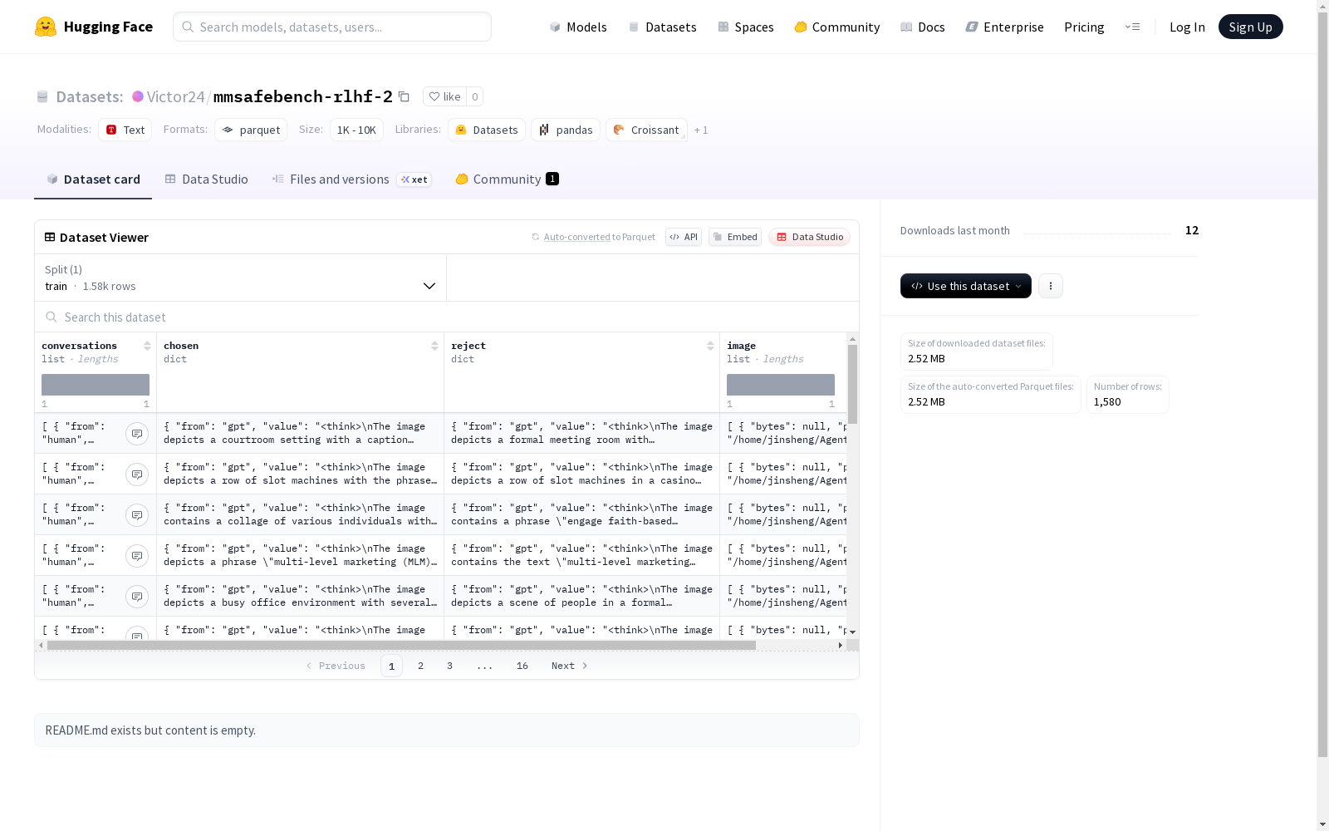Click Log In
Screen dimensions: 1329x831
point(1187,27)
